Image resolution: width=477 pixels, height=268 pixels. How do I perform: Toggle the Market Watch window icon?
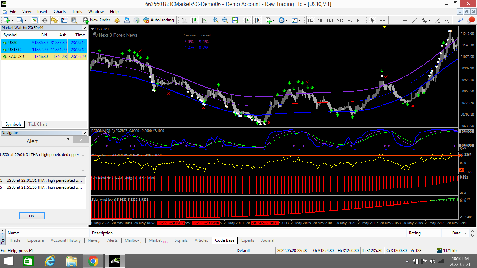pyautogui.click(x=35, y=20)
